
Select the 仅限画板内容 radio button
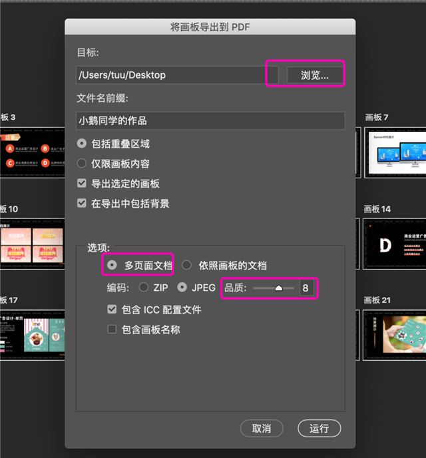(82, 163)
